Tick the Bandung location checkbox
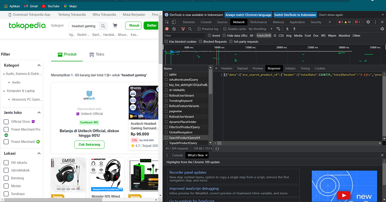Screen dimensions: 386x202 [6, 178]
